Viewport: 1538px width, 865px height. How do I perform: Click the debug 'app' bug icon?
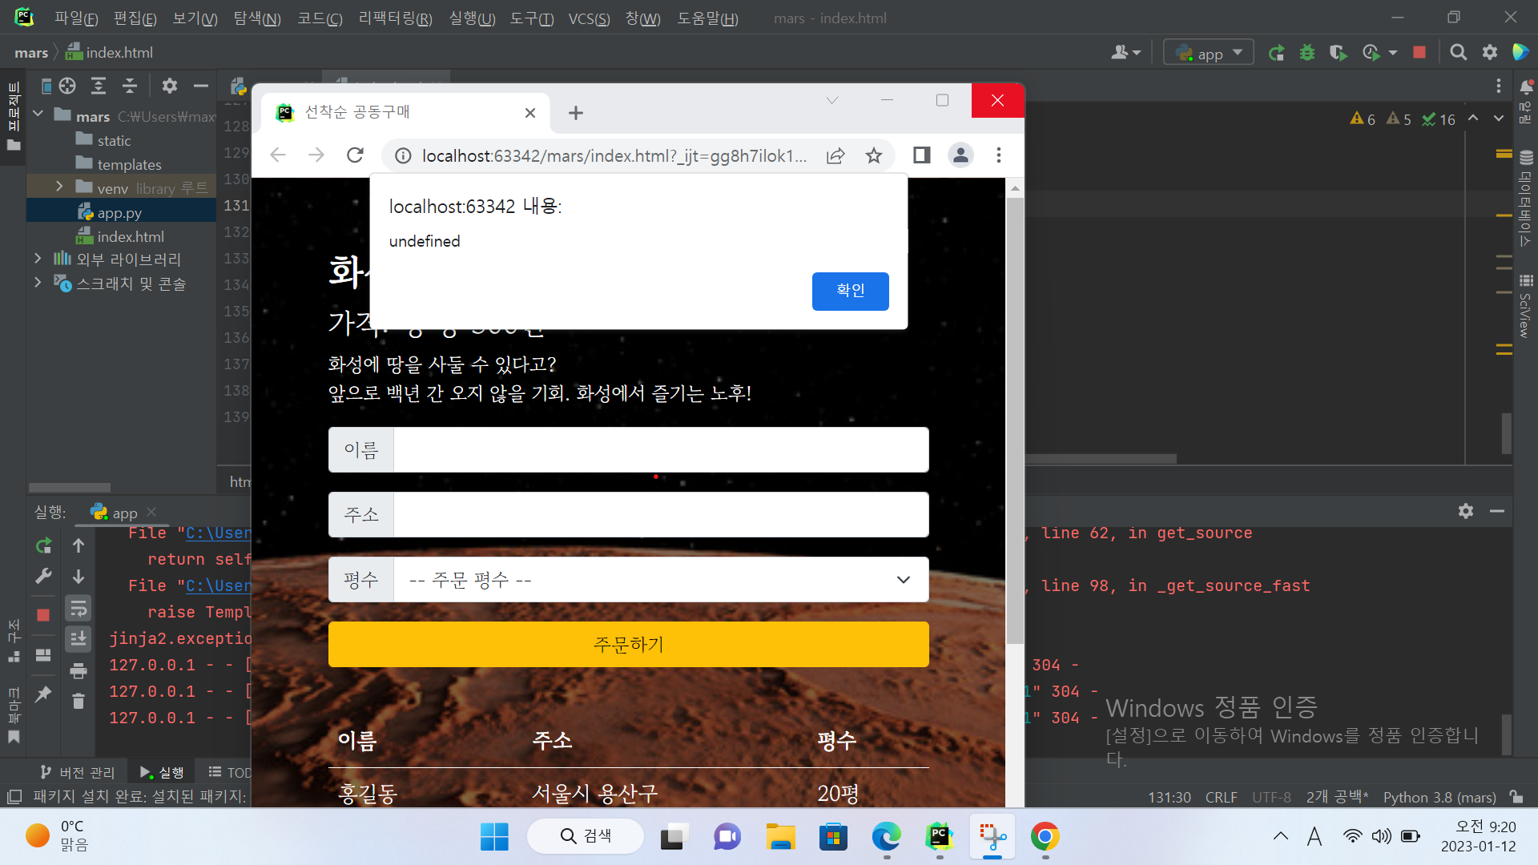tap(1307, 53)
